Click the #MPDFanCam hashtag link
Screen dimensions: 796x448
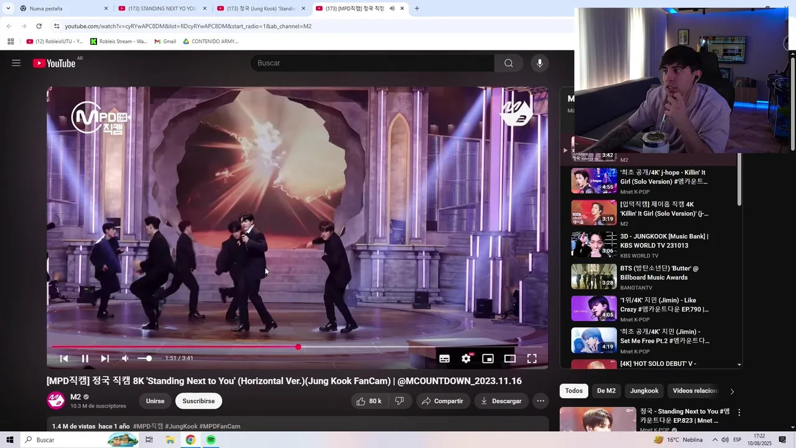coord(220,426)
